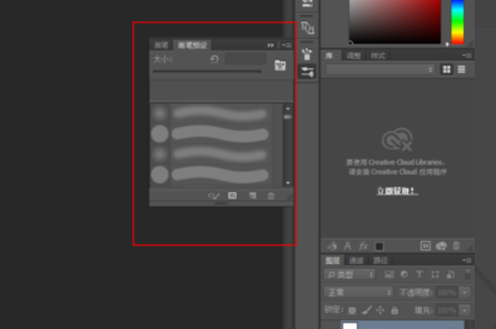Click the layer fill 100% field
The height and width of the screenshot is (329, 496).
447,310
